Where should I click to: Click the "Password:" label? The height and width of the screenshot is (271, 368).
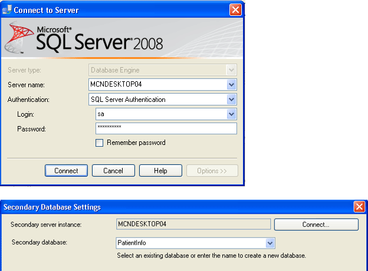[x=31, y=129]
